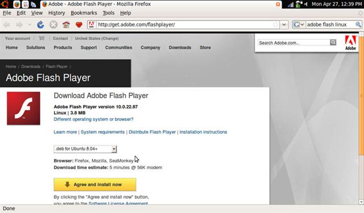Open the .deb for Ubuntu 8.04+ dropdown
This screenshot has width=364, height=213.
click(85, 149)
